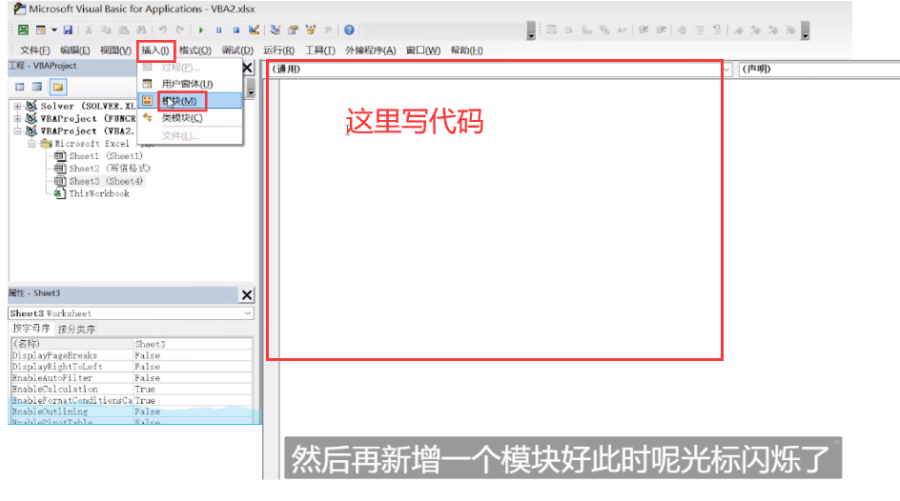The height and width of the screenshot is (501, 900).
Task: Open the Project Explorer toolbar icon
Action: pos(275,30)
